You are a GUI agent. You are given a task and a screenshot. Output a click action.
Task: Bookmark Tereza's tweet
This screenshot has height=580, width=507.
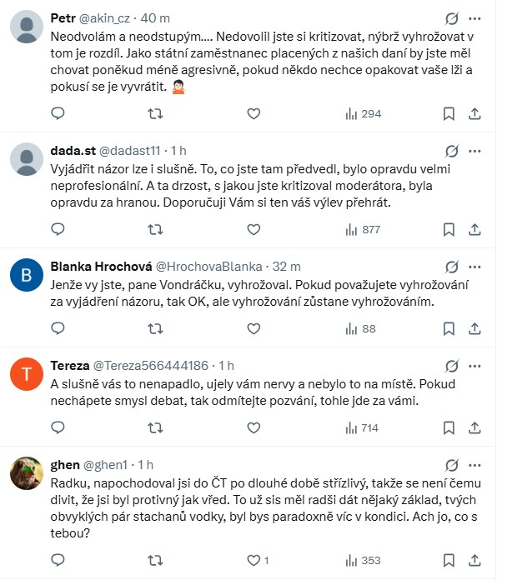449,428
